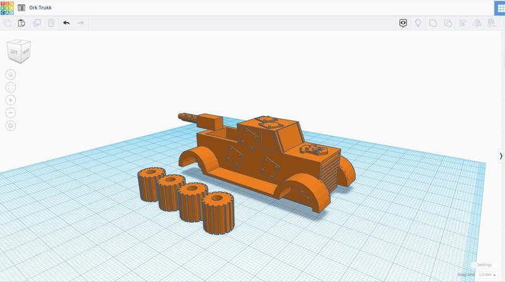Open the 3D design grid view button
This screenshot has width=505, height=282.
500,8
